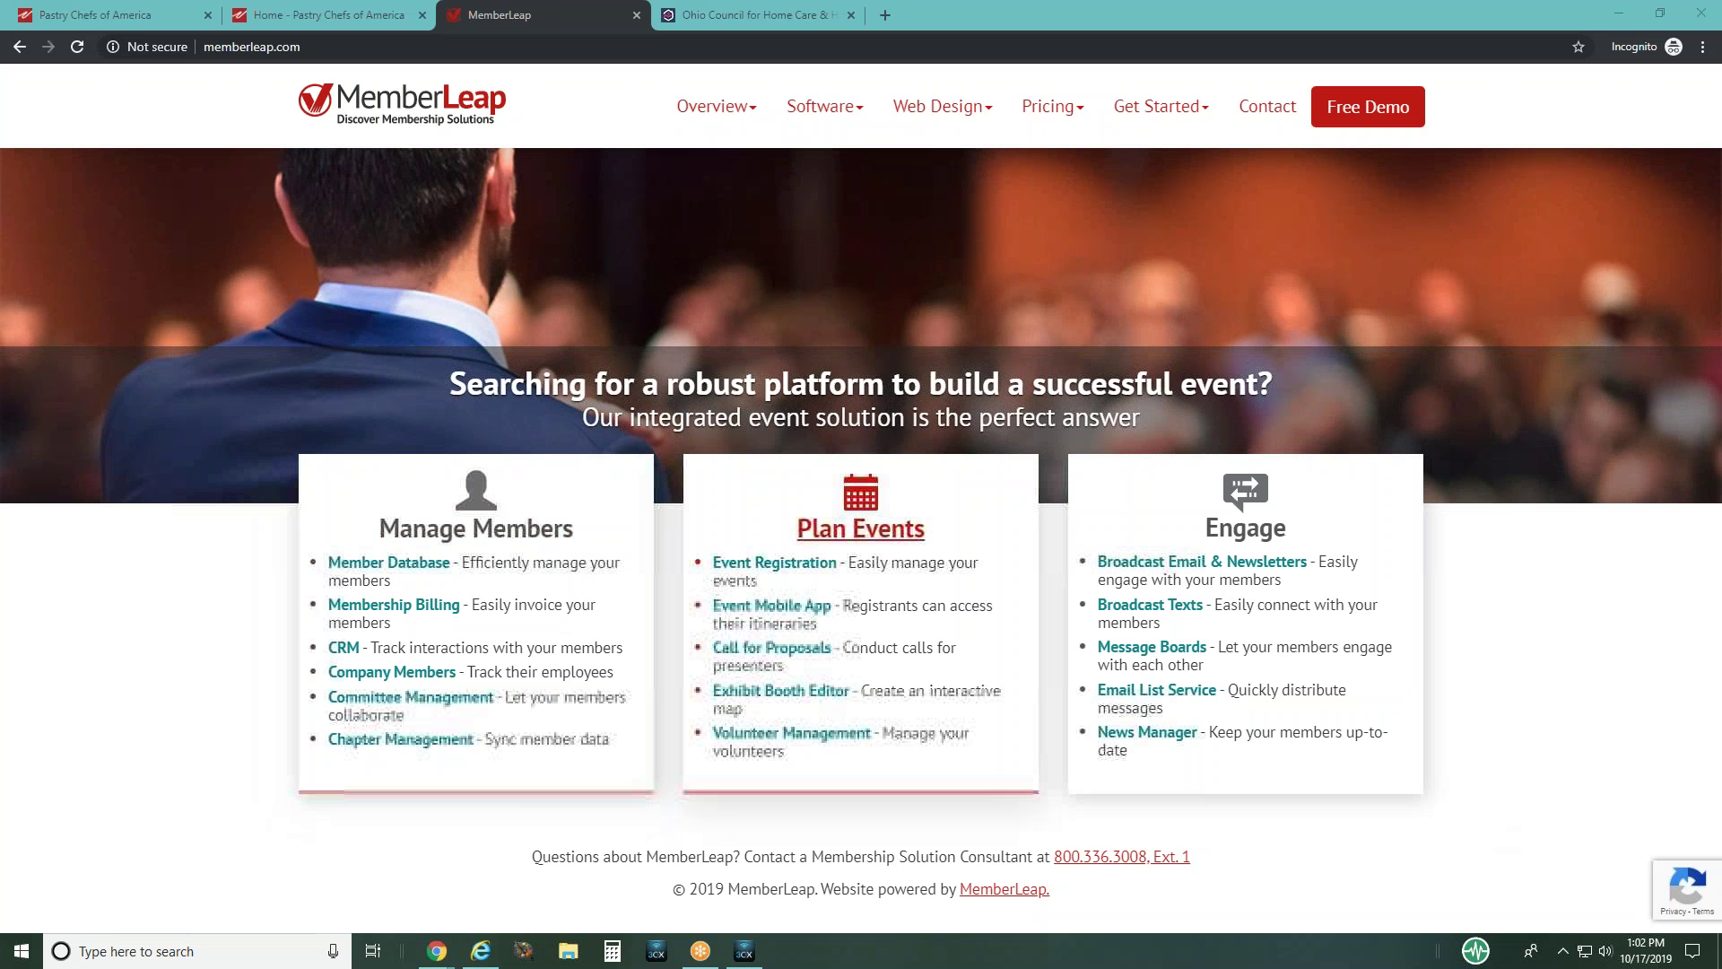This screenshot has width=1722, height=969.
Task: Open the Broadcast Texts link
Action: click(1150, 605)
